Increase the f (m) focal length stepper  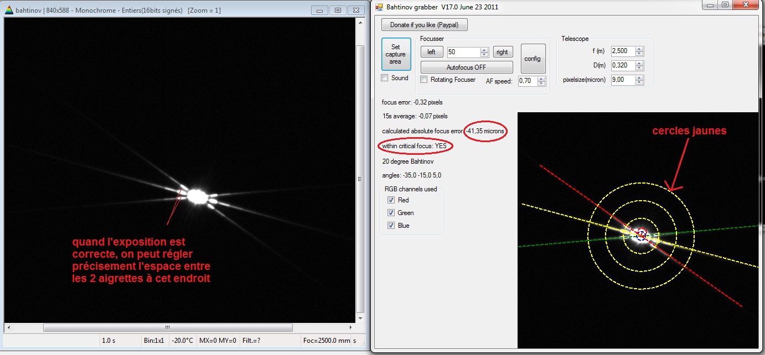point(639,49)
